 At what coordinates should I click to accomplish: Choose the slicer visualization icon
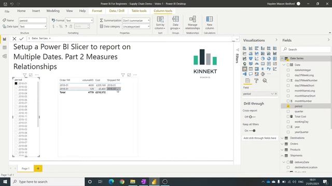[244, 69]
